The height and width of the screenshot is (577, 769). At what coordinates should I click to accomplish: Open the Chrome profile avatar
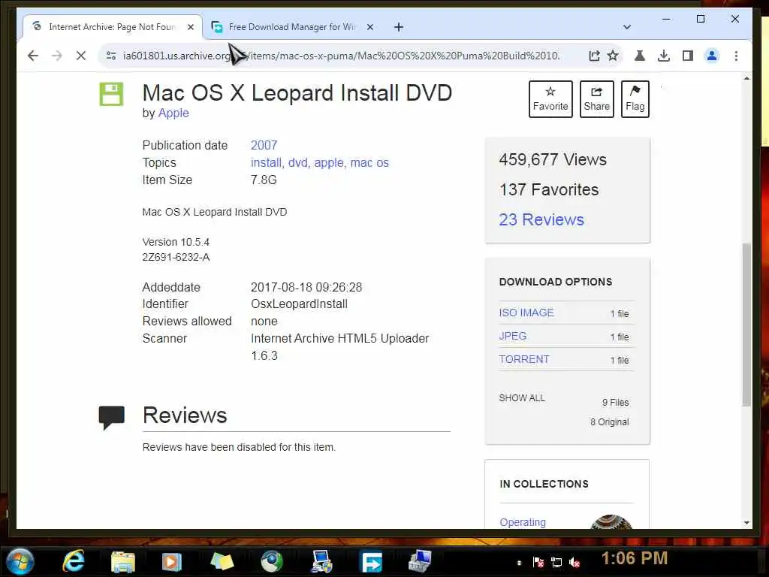click(712, 56)
